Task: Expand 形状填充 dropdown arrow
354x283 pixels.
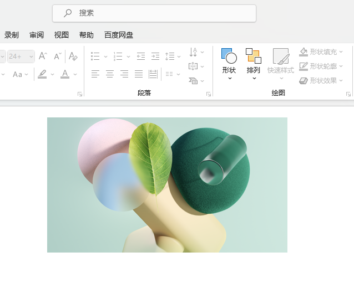Action: [341, 52]
